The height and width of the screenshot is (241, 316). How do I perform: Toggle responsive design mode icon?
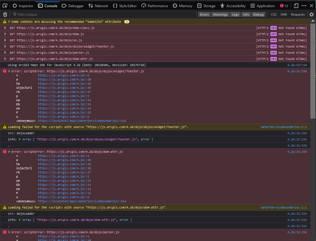click(x=296, y=6)
